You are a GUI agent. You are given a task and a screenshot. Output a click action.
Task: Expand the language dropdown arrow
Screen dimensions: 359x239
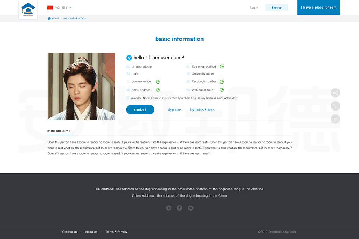[70, 8]
